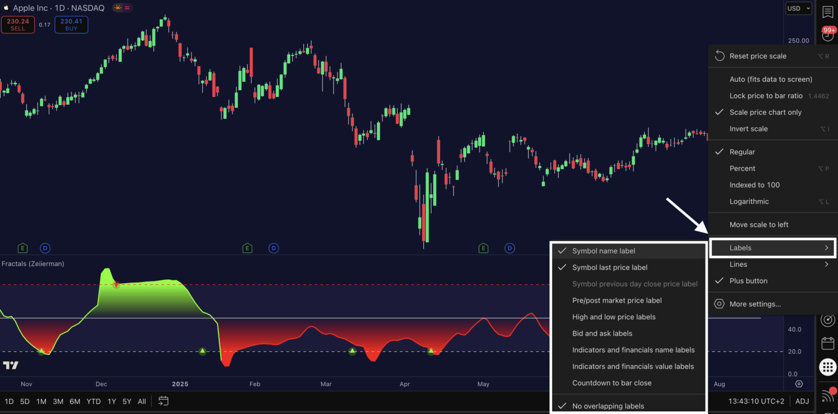Screen dimensions: 838x414
Task: Switch to Logarithmic scale
Action: 773,201
